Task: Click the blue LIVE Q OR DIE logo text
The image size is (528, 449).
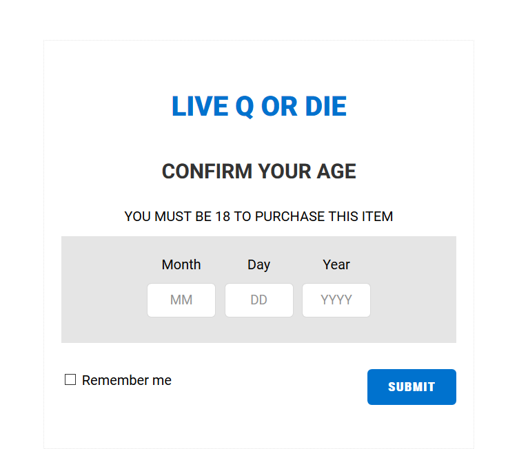Action: click(x=259, y=106)
